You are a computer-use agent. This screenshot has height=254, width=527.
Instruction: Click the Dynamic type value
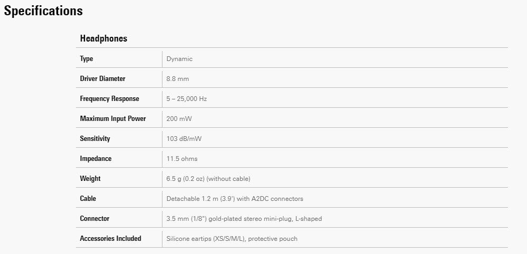pyautogui.click(x=179, y=59)
